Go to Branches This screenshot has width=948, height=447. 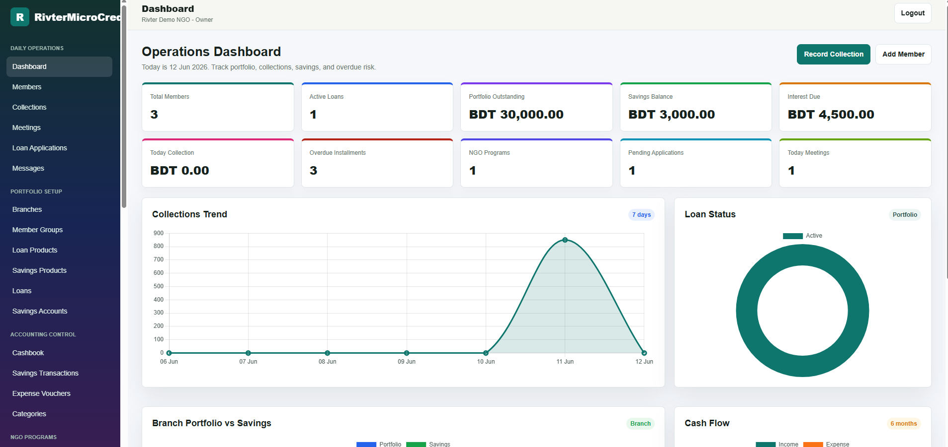click(x=59, y=209)
